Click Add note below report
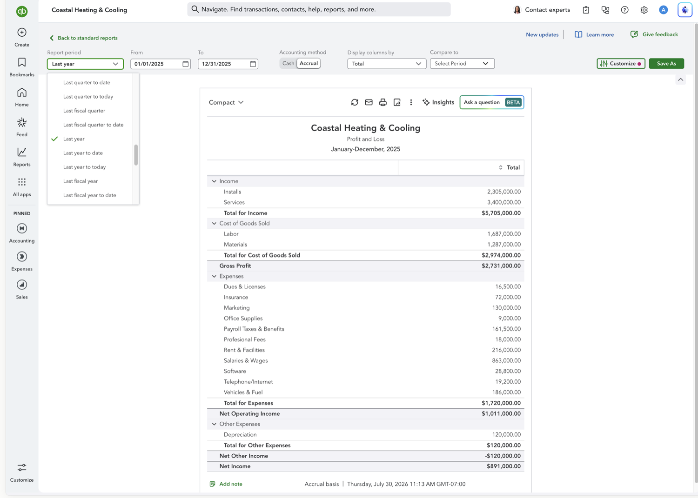This screenshot has width=698, height=498. point(226,484)
